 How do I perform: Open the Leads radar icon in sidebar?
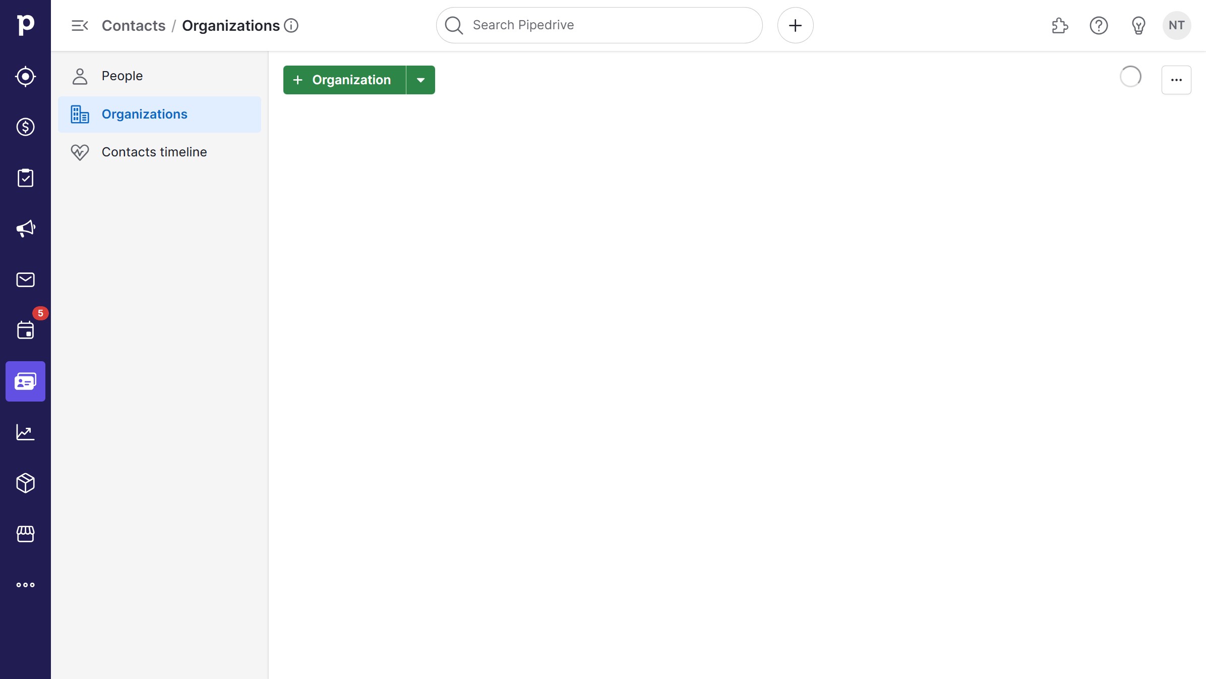point(25,77)
